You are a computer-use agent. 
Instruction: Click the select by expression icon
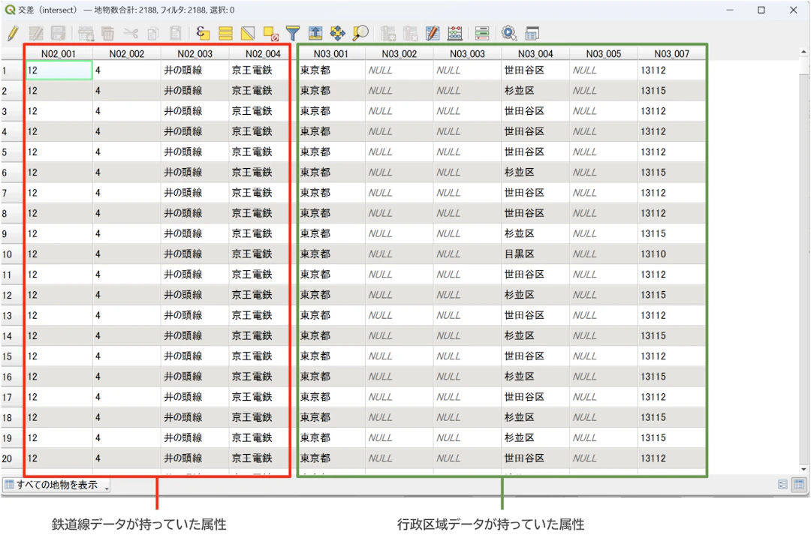(x=203, y=33)
